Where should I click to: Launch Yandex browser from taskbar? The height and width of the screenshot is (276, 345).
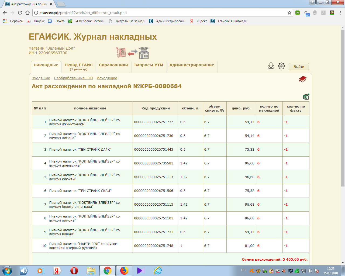[x=57, y=271]
